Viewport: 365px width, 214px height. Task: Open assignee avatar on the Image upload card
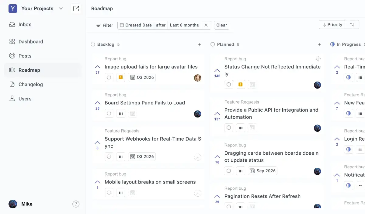198,78
